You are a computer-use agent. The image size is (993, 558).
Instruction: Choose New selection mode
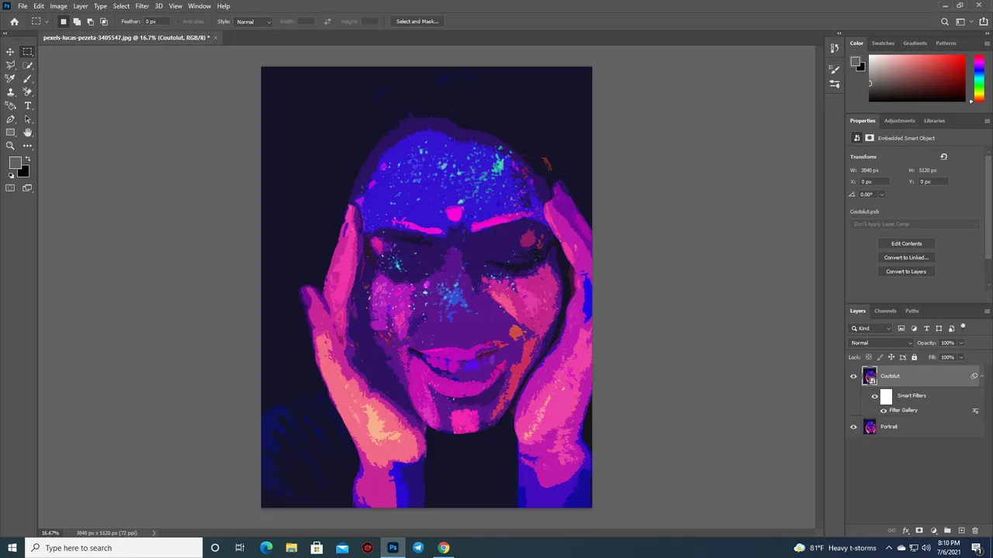(x=64, y=22)
